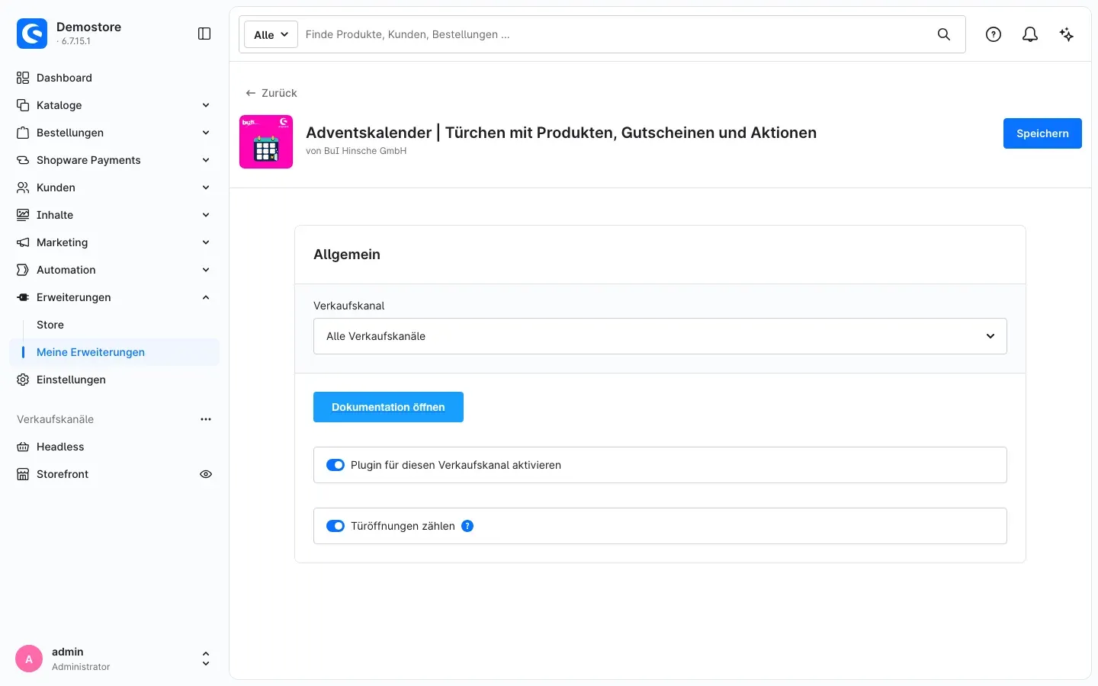Click the von BuI Hinsche GmbH text
This screenshot has height=686, width=1098.
point(356,151)
